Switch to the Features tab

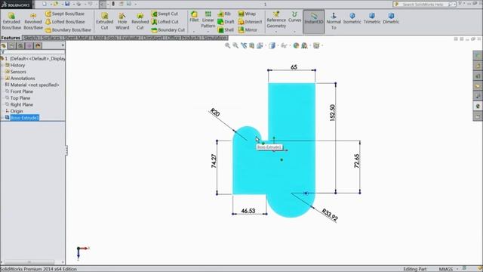[11, 38]
